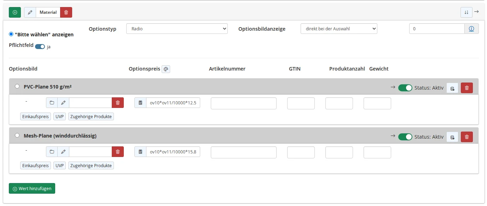The width and height of the screenshot is (487, 206).
Task: Disable the PVC-Plane Status: Aktiv toggle
Action: [405, 88]
